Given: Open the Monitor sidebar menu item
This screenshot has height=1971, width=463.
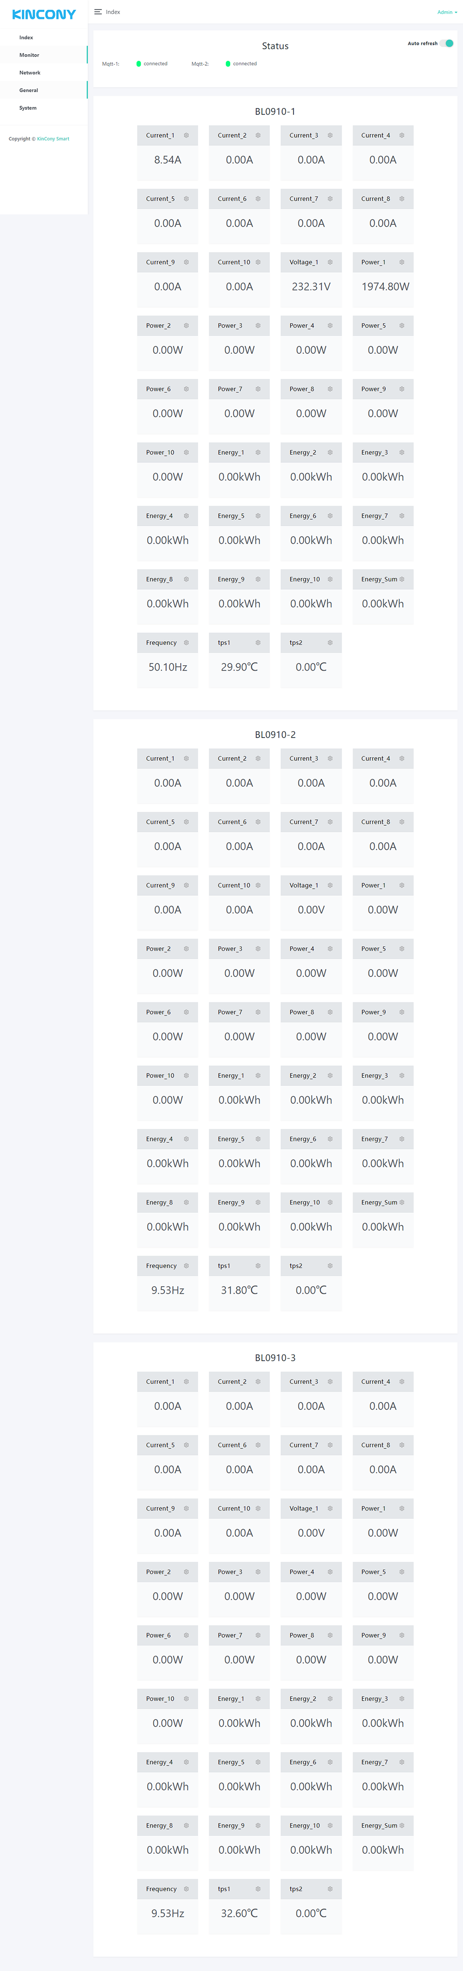Looking at the screenshot, I should coord(29,55).
